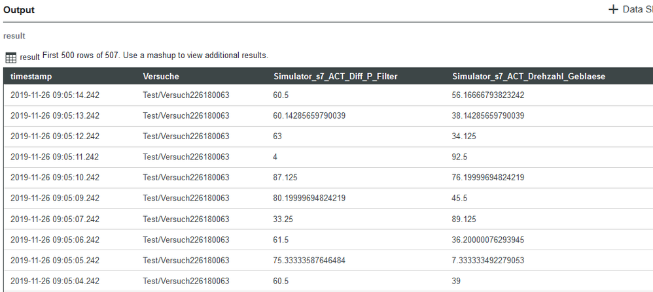Click the Data Shape button label
This screenshot has width=653, height=292.
point(637,10)
